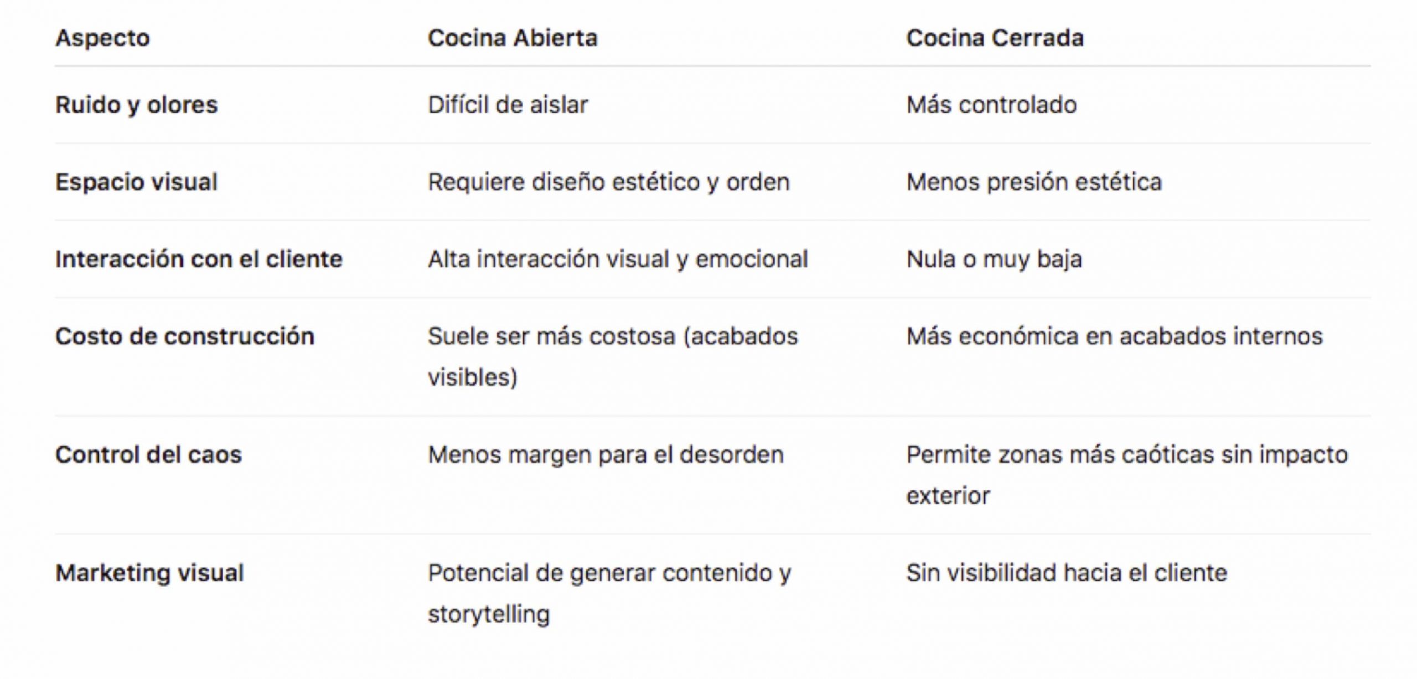Click the Espacio visual row label
The image size is (1417, 679).
136,182
